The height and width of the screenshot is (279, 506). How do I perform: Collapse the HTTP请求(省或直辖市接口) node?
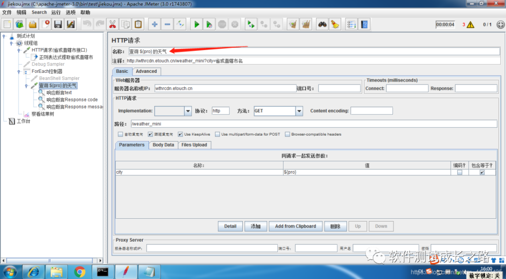click(19, 50)
